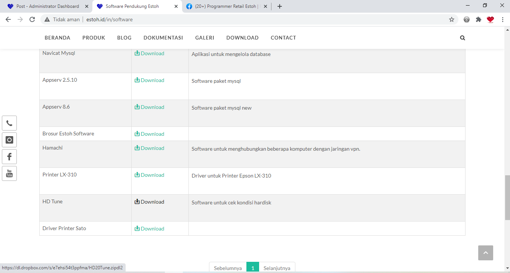Image resolution: width=510 pixels, height=273 pixels.
Task: Open the Chrome extensions puzzle icon
Action: pyautogui.click(x=479, y=19)
